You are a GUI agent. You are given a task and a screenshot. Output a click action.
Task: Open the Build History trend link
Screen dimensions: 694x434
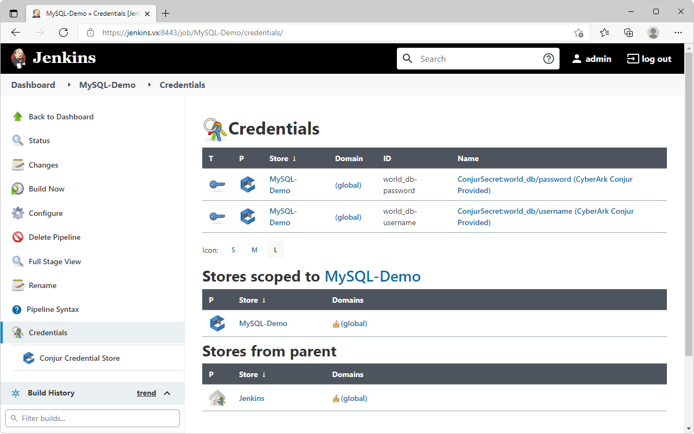click(146, 393)
